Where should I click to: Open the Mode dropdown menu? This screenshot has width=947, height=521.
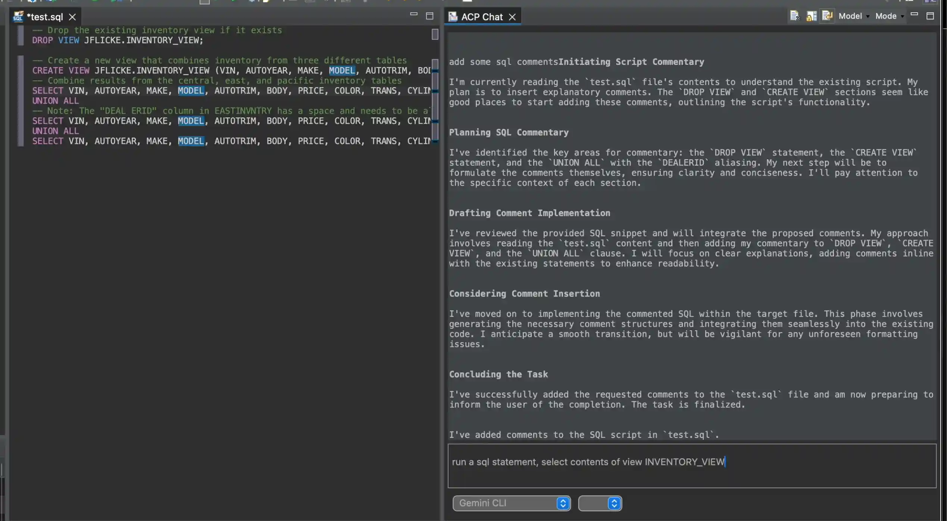pyautogui.click(x=889, y=16)
